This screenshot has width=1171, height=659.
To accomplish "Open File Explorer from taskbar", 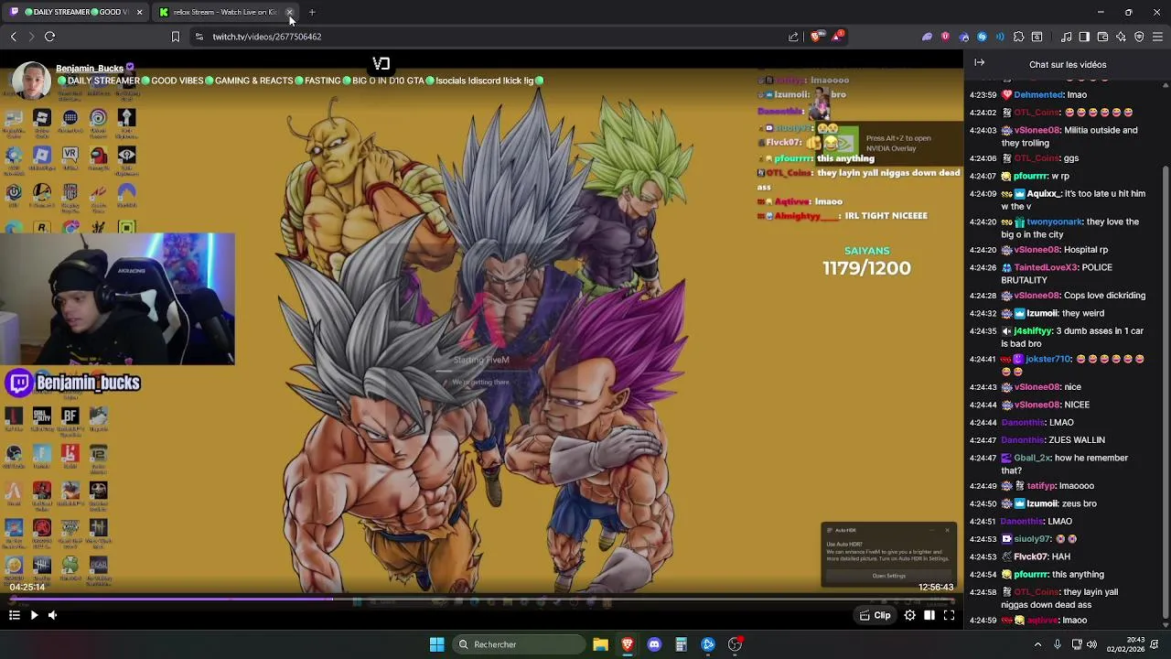I will pyautogui.click(x=600, y=644).
